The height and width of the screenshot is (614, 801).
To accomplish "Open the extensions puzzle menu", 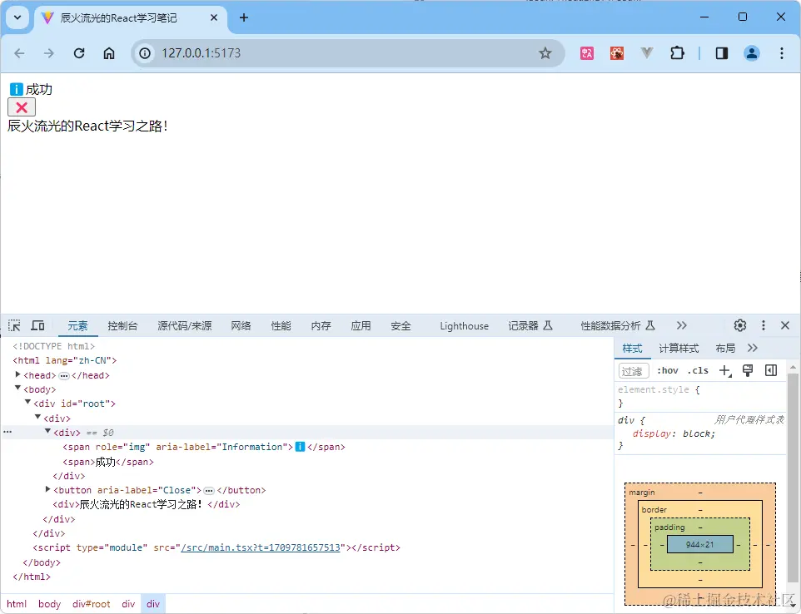I will [x=677, y=53].
